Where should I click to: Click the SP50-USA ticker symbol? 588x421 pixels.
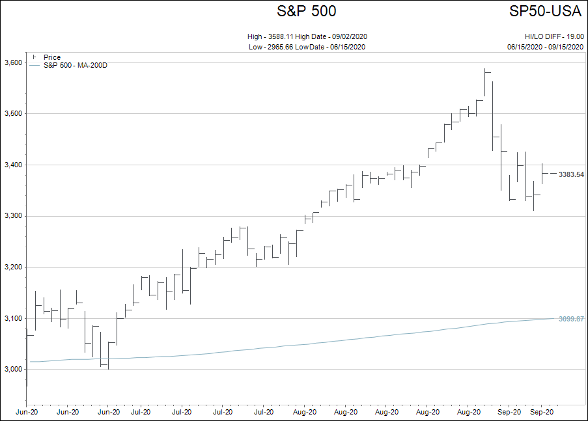(x=546, y=11)
